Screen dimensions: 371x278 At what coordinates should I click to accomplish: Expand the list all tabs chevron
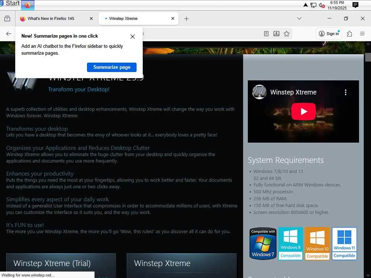[299, 18]
